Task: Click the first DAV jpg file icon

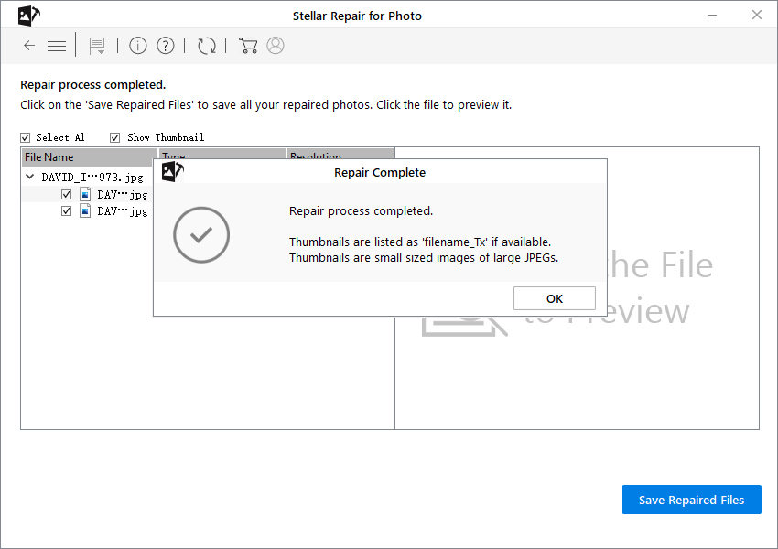Action: click(85, 194)
